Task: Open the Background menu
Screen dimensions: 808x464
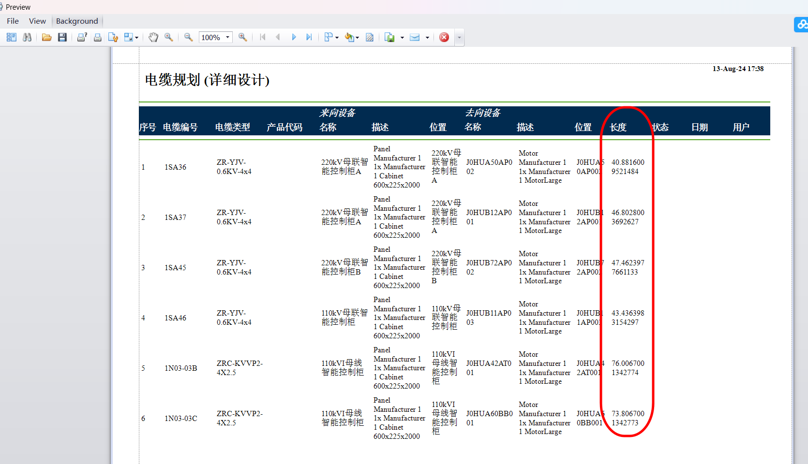Action: (x=77, y=21)
